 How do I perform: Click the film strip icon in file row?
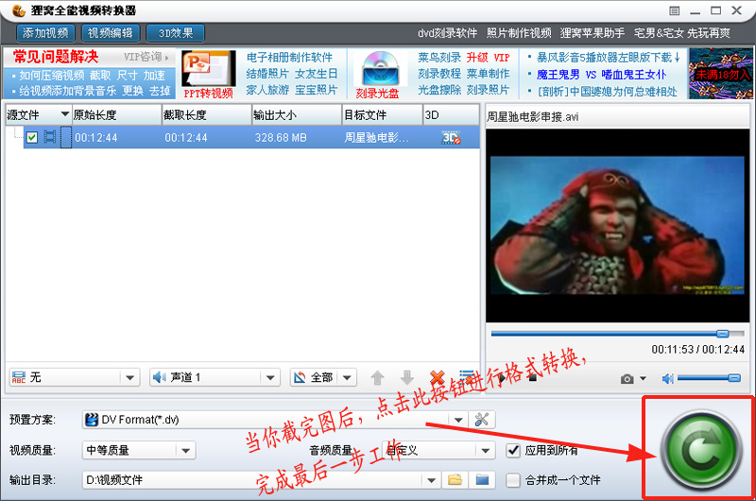click(50, 137)
